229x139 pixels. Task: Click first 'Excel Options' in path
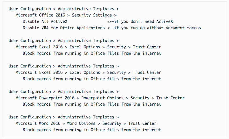tap(85, 47)
